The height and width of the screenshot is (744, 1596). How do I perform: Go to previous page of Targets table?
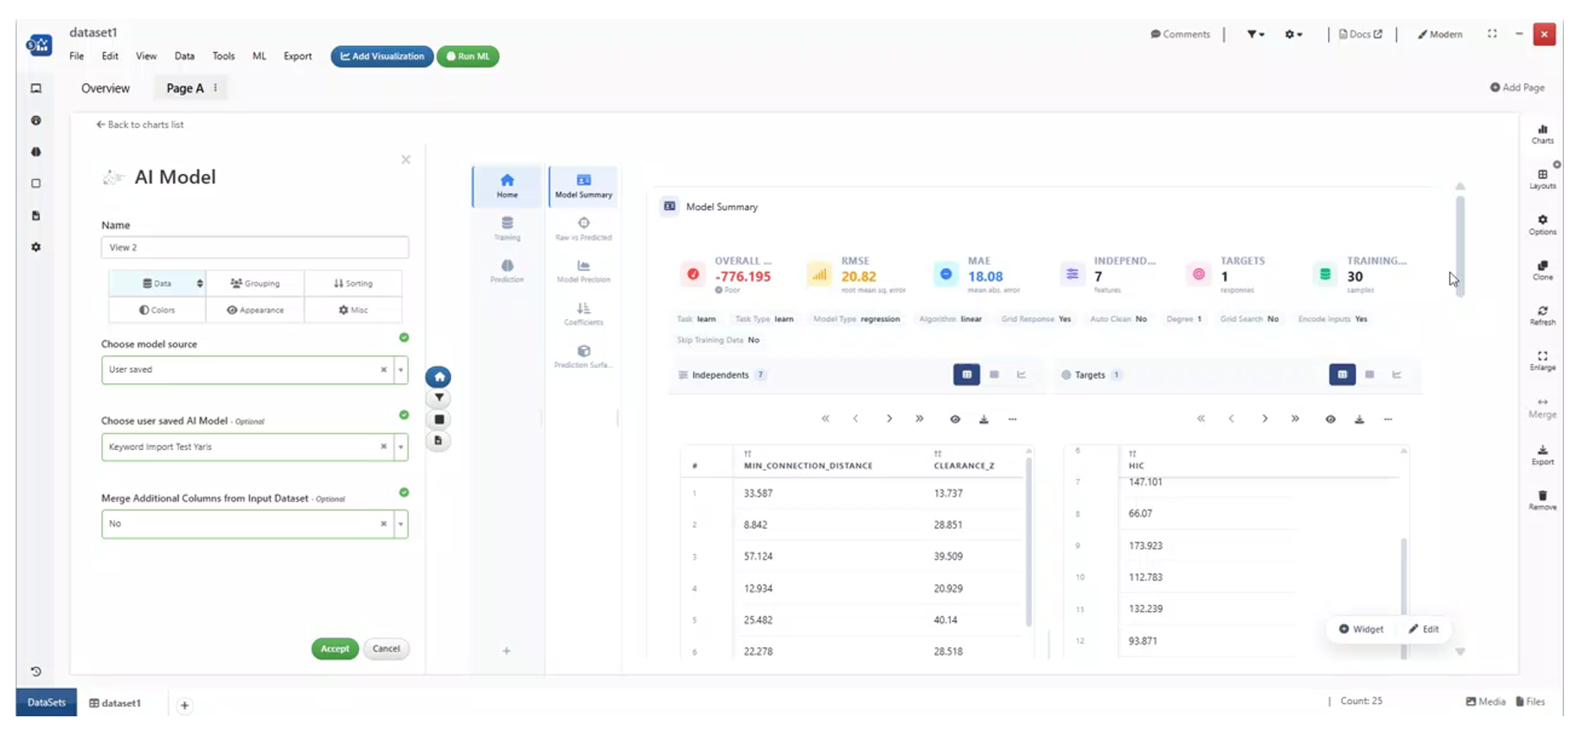click(x=1231, y=419)
